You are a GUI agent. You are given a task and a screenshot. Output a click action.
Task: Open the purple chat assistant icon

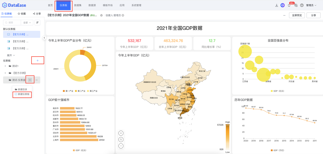[282, 5]
